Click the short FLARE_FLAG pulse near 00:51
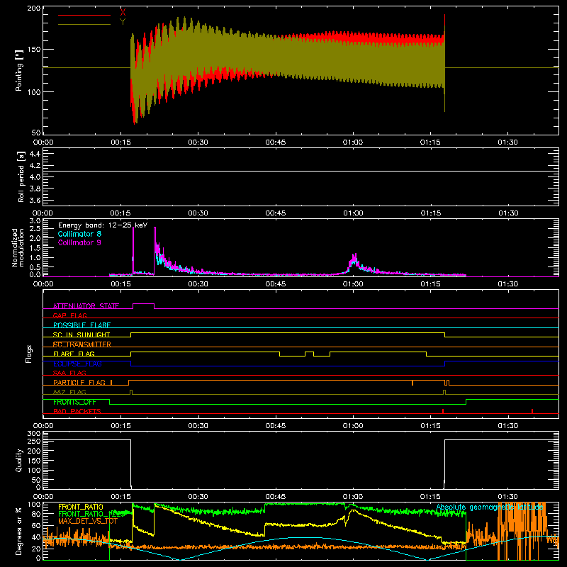Viewport: 567px width, 567px height. pos(309,354)
